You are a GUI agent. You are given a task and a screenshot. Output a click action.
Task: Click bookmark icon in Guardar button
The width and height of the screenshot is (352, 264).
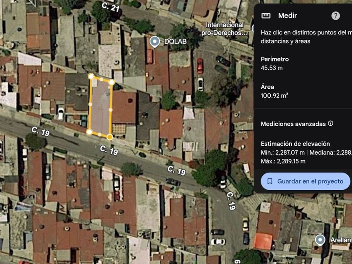(269, 181)
